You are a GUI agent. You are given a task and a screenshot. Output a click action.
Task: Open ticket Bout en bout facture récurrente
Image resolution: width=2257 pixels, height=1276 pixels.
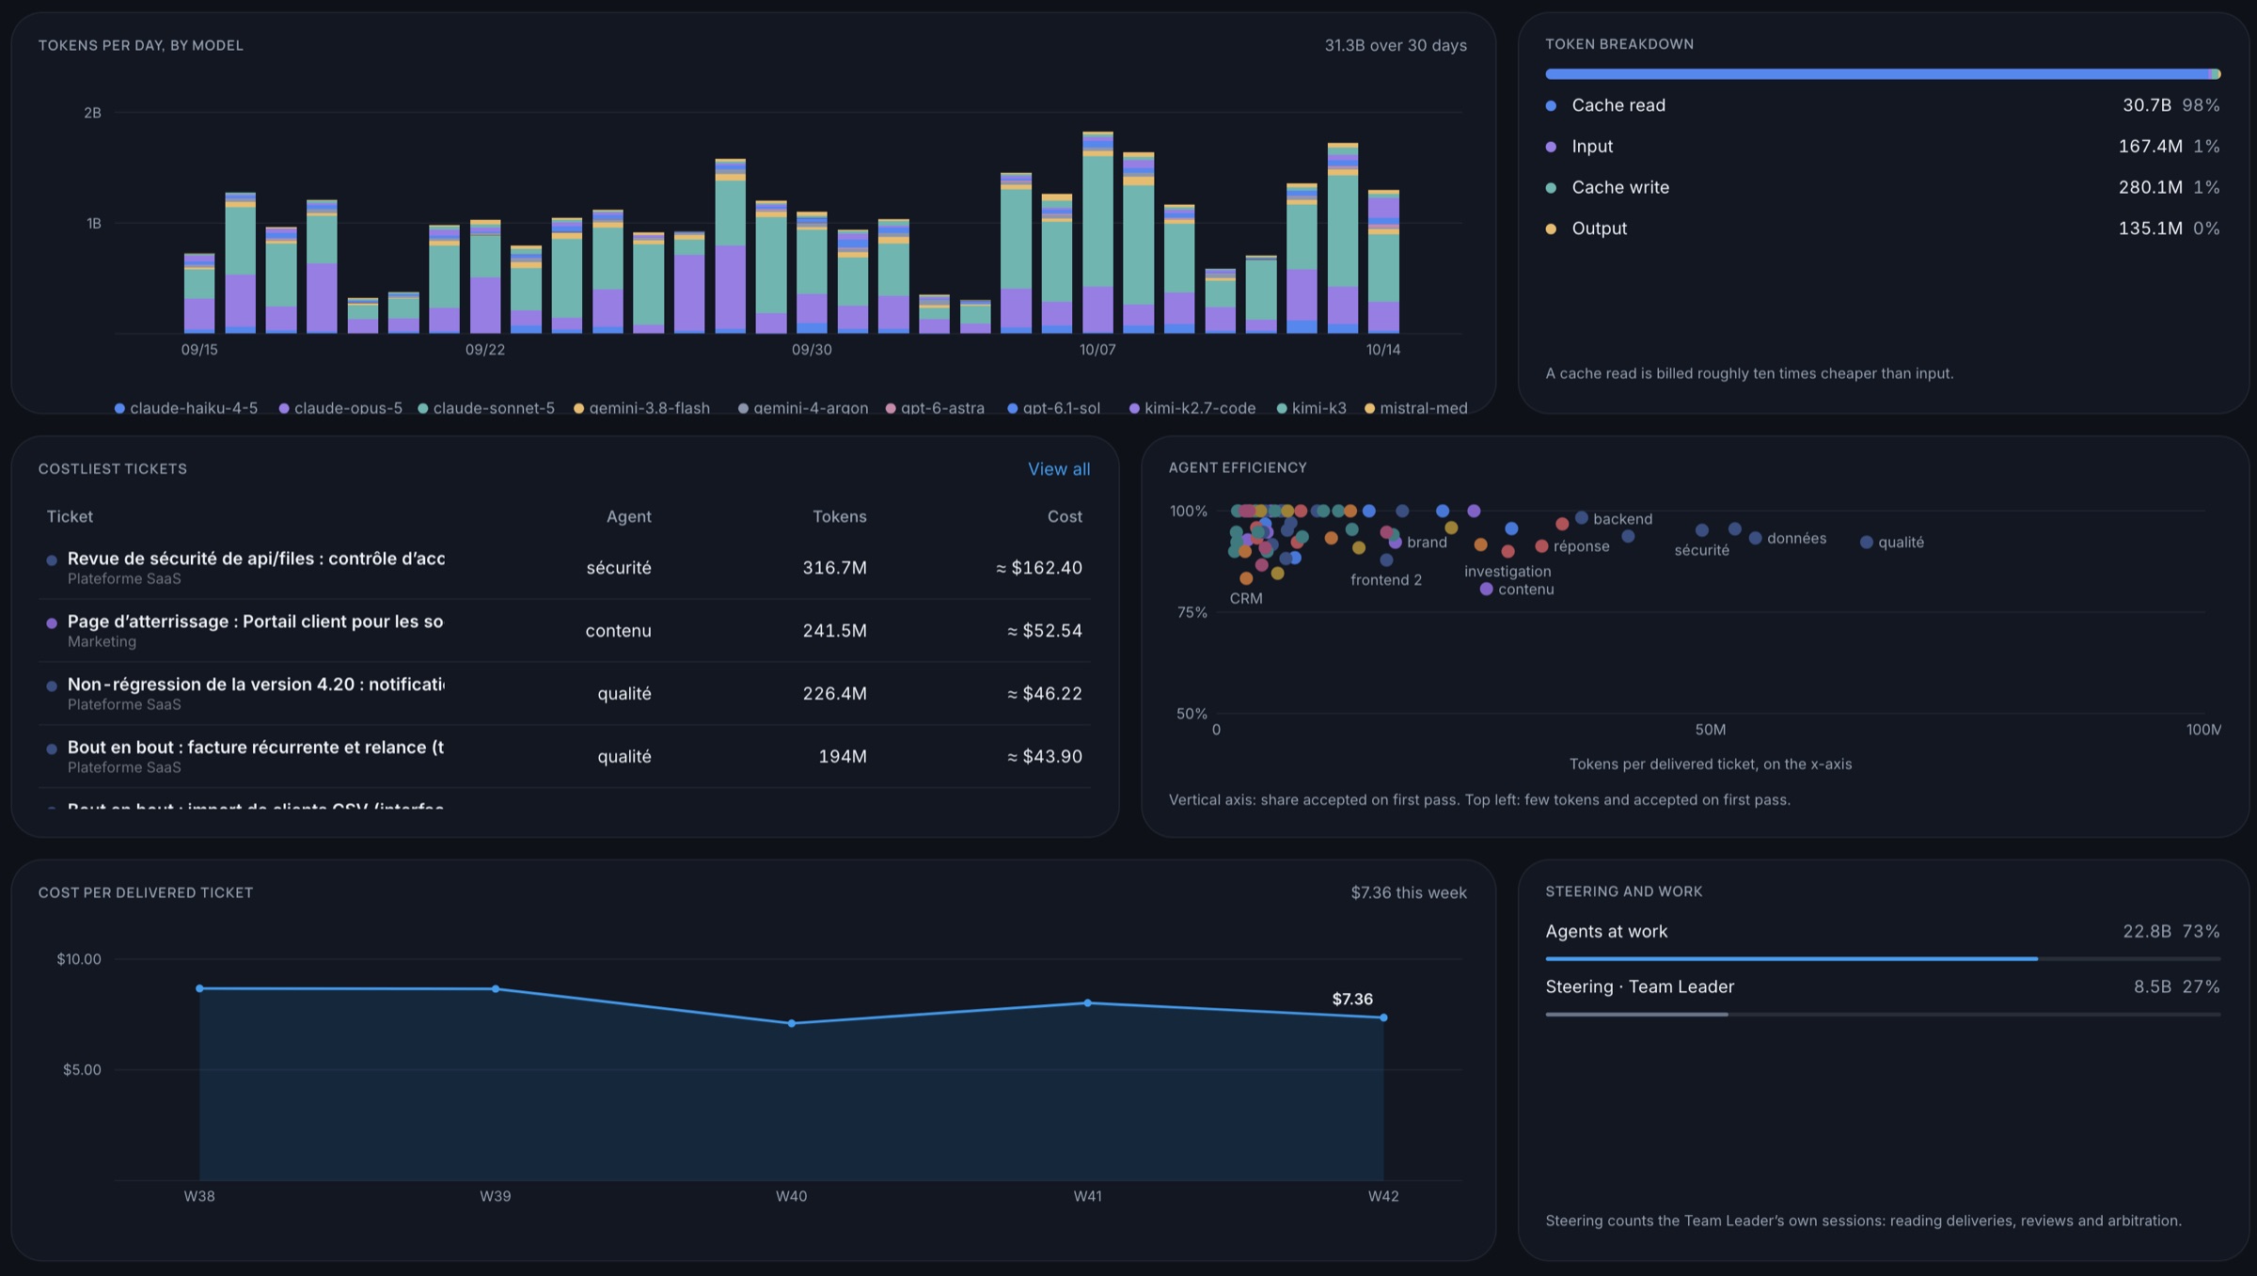564,757
